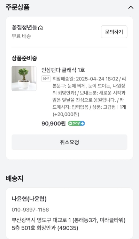The width and height of the screenshot is (139, 239).
Task: Collapse the 주문상품 section chevron
Action: tap(131, 7)
